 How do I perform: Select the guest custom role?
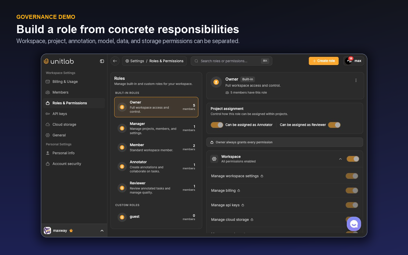click(x=156, y=217)
